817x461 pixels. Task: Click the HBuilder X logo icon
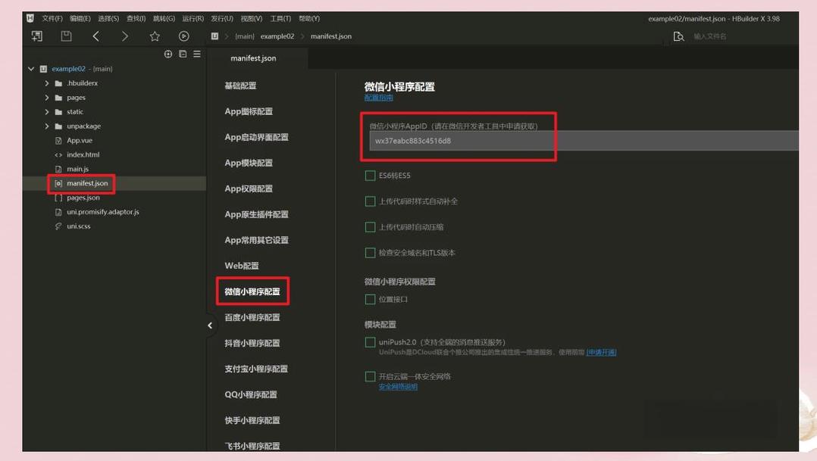30,18
